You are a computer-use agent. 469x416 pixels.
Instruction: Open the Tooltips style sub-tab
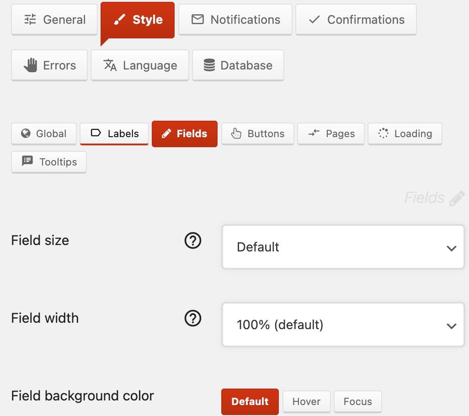(49, 162)
